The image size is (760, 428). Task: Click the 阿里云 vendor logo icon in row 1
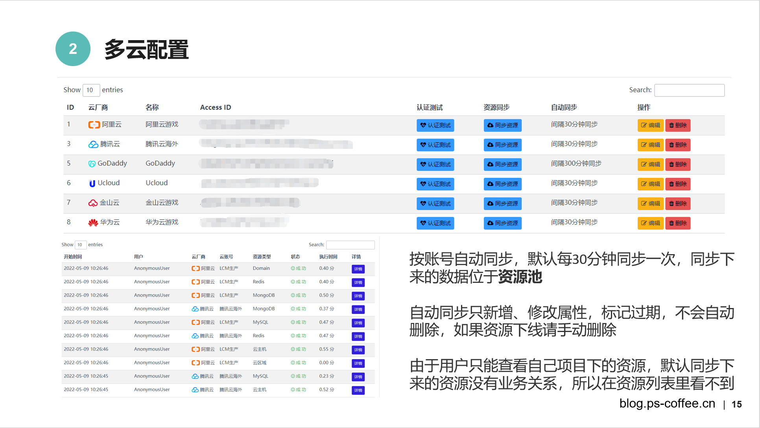click(94, 125)
